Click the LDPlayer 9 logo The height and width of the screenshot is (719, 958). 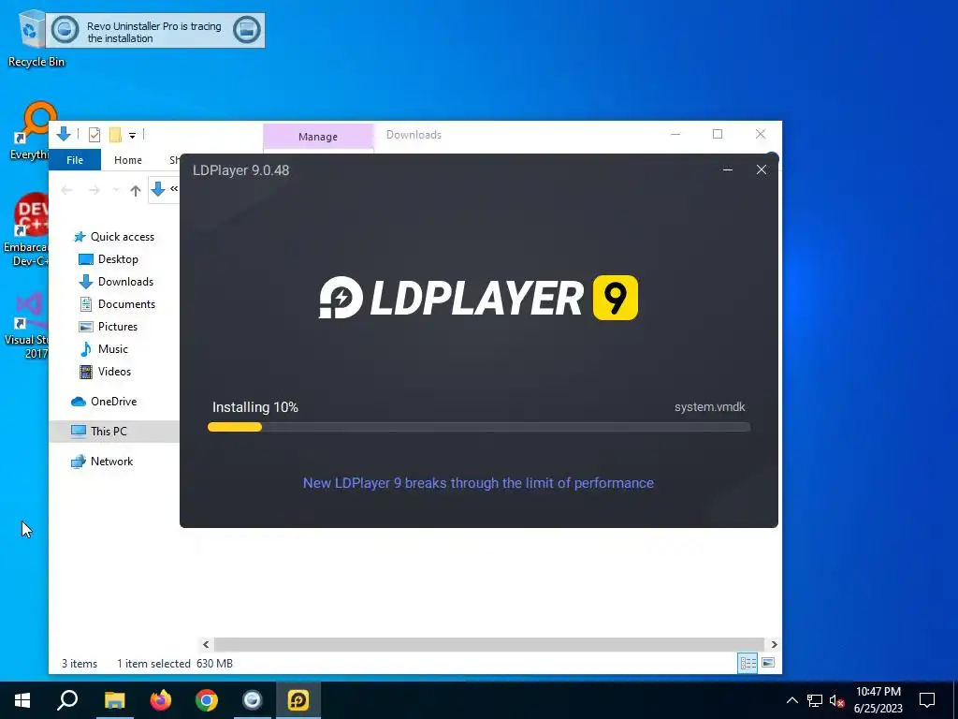478,298
